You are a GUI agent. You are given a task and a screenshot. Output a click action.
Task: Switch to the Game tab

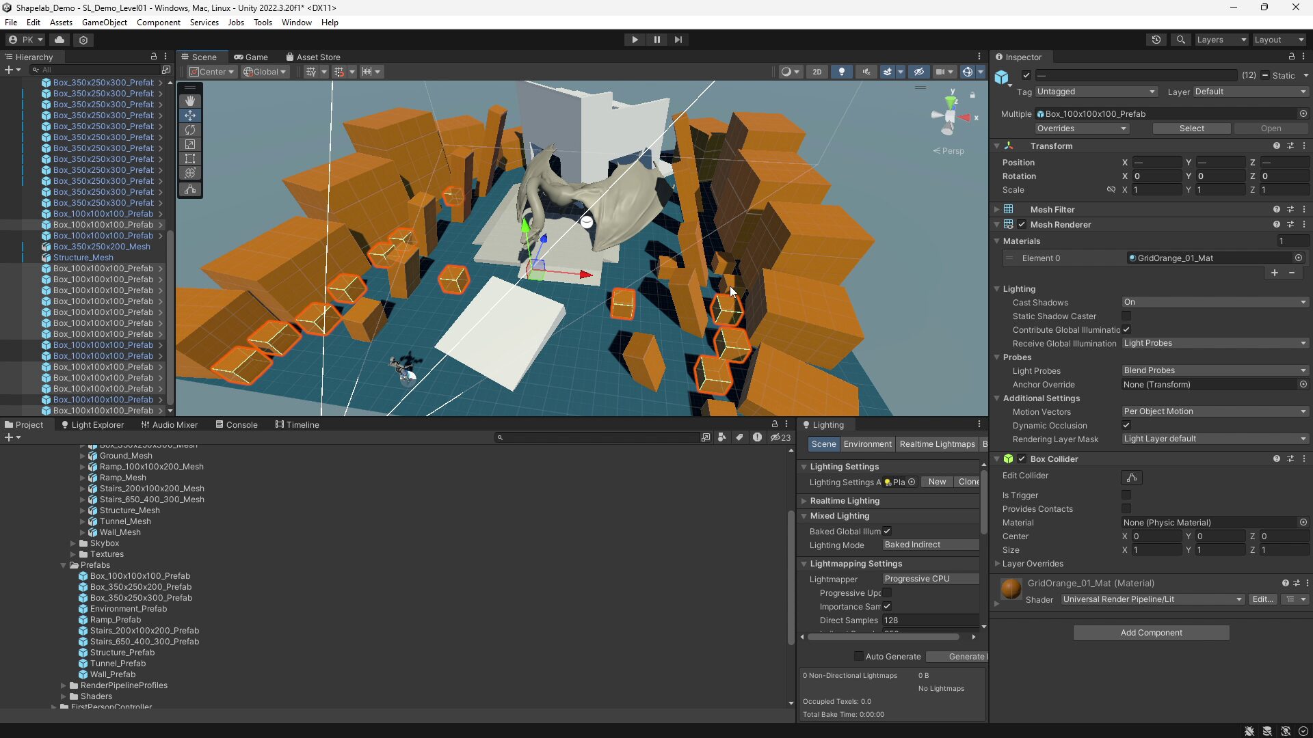point(251,57)
